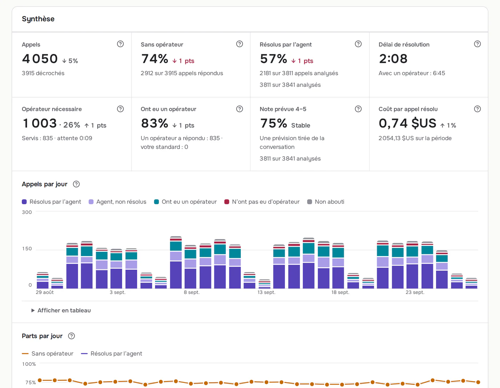
Task: Click the 26% share beside 1 003
Action: pyautogui.click(x=72, y=125)
